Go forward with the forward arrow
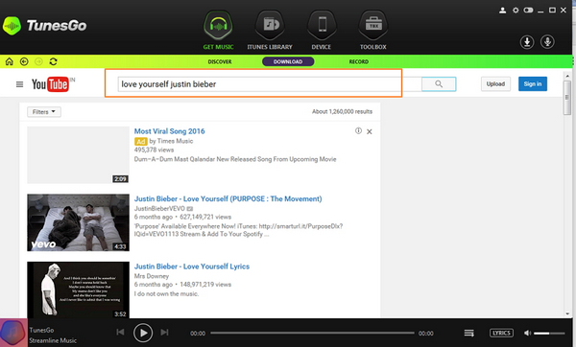 tap(38, 61)
